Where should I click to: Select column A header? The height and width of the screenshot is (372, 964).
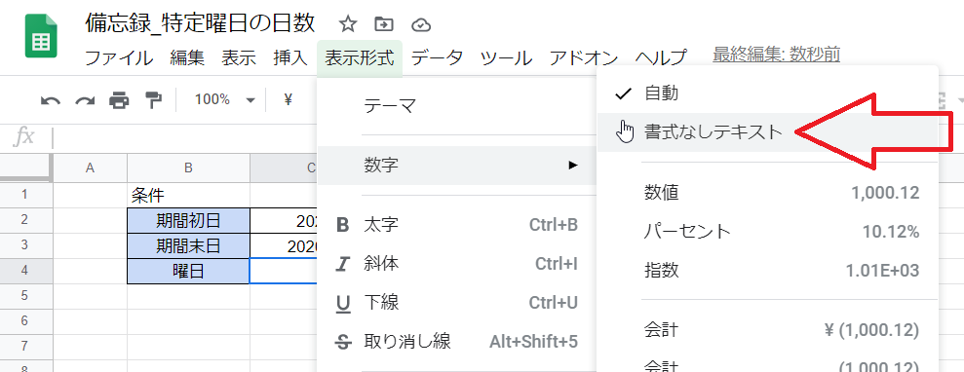tap(91, 167)
